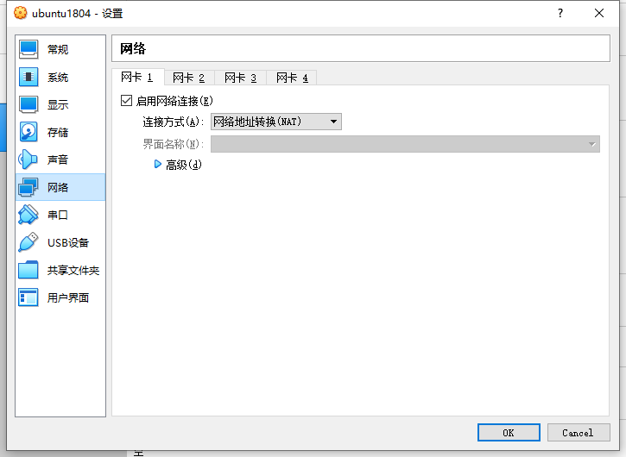
Task: Switch to the 网卡 3 tab
Action: coord(240,78)
